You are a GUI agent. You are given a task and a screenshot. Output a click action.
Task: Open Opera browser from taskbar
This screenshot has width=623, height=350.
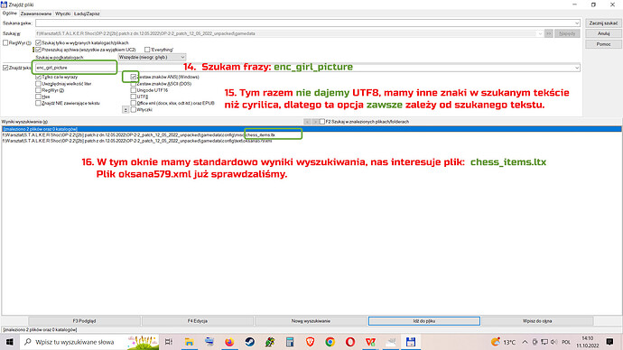pos(350,342)
